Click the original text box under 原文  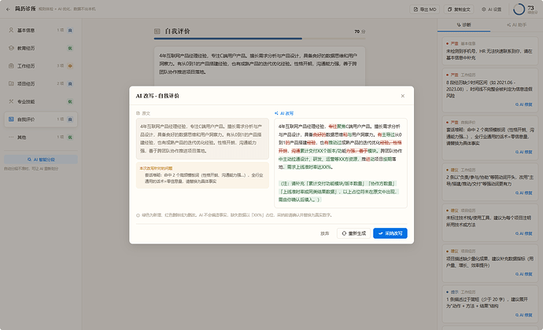[202, 139]
